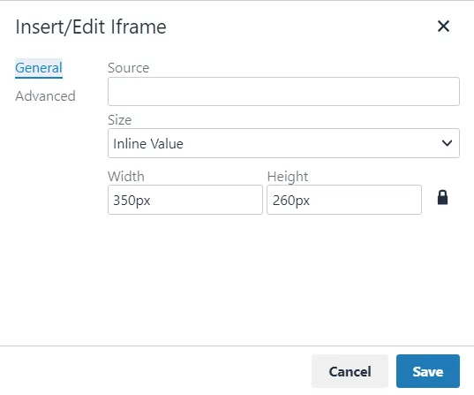
Task: Close the Insert/Edit Iframe dialog
Action: pos(443,27)
